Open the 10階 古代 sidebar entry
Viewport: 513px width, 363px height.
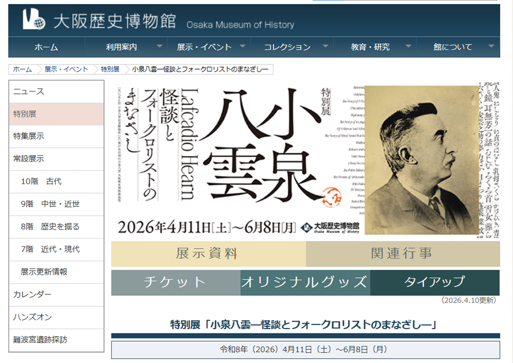click(56, 181)
